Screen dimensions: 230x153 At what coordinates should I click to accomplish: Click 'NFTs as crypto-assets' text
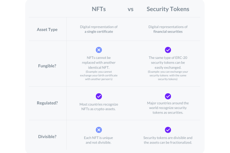[x=99, y=109]
